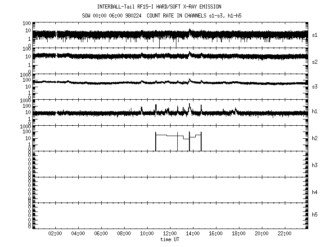Click the stepped trace in the h2 panel
The height and width of the screenshot is (247, 324).
[166, 135]
